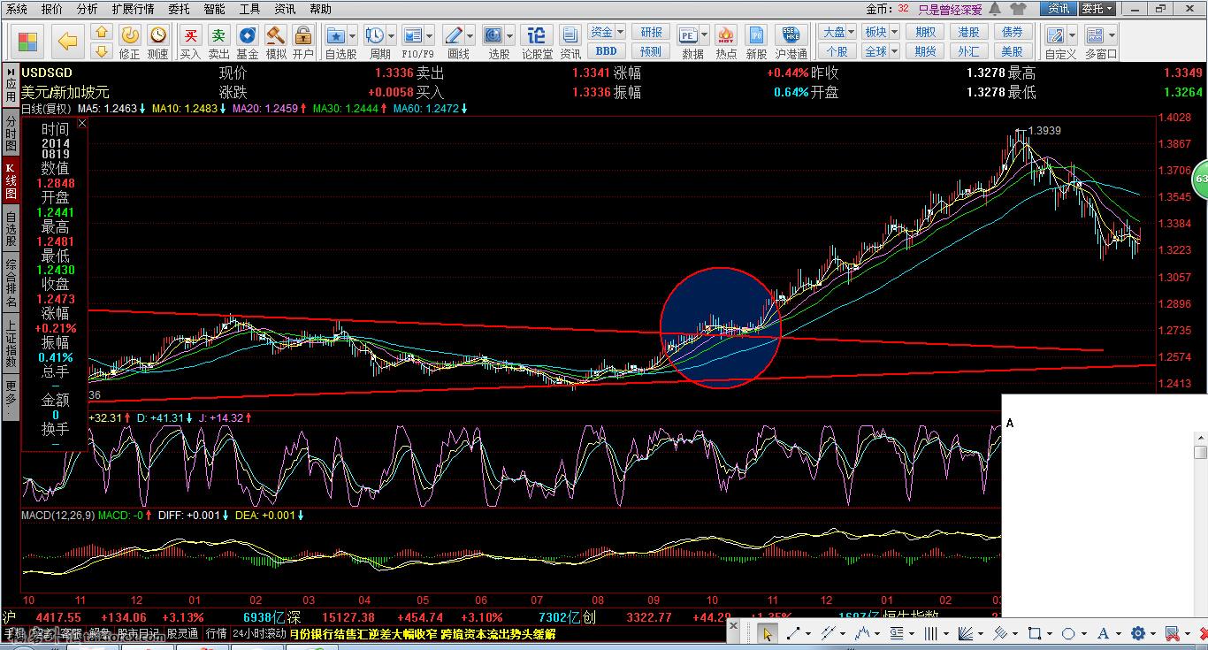Click the 期权 options button
Screen dimensions: 1208x650
pyautogui.click(x=925, y=32)
